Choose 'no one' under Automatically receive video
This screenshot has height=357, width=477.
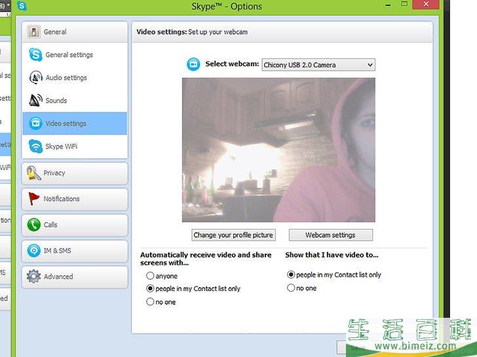coord(150,302)
